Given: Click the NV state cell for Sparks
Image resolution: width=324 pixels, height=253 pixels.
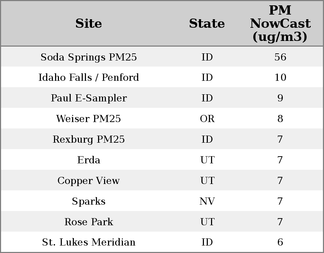Looking at the screenshot, I should [207, 201].
